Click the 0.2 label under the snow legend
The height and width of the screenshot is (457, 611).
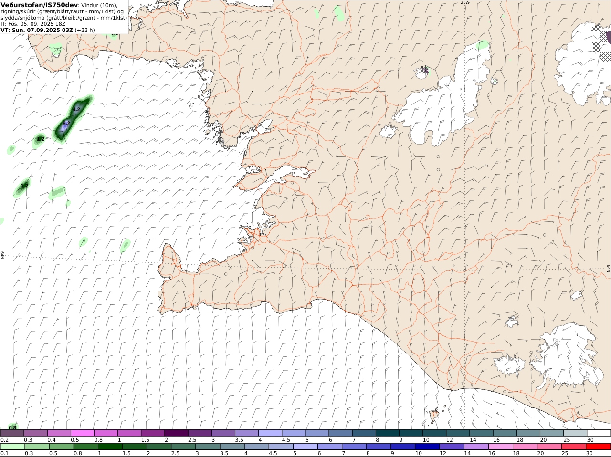(x=4, y=440)
